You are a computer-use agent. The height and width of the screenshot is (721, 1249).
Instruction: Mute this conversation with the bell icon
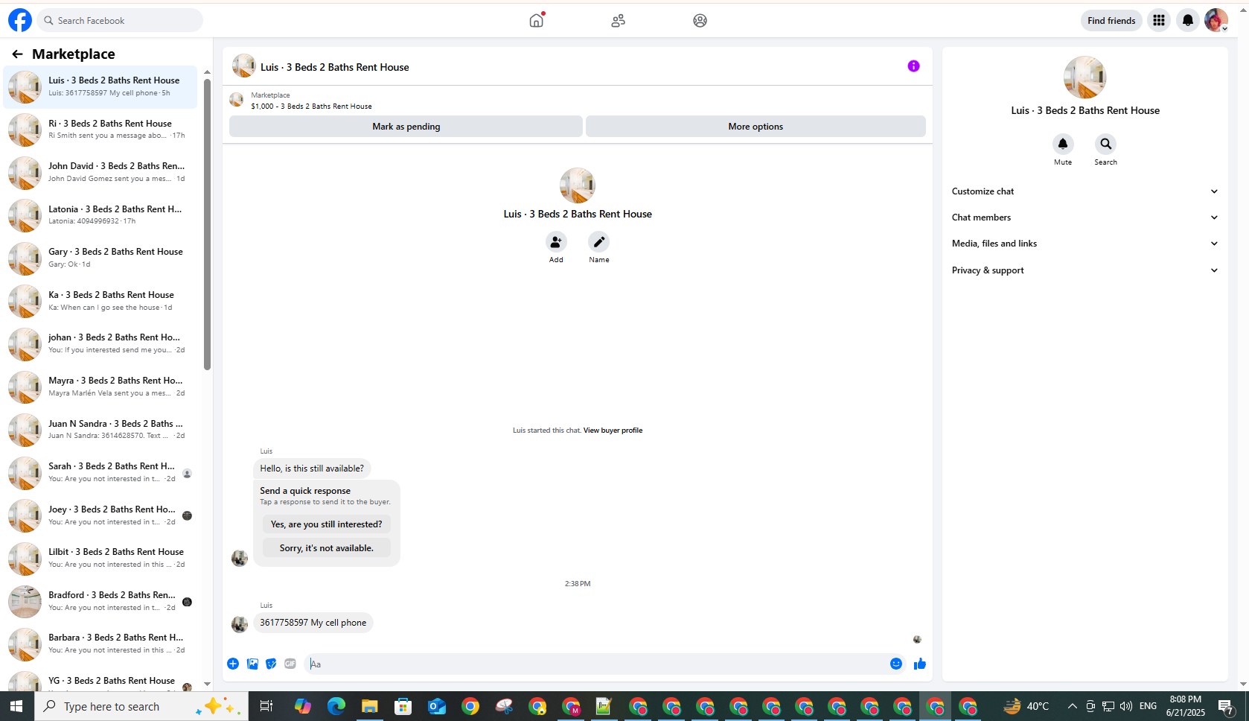[x=1063, y=144]
